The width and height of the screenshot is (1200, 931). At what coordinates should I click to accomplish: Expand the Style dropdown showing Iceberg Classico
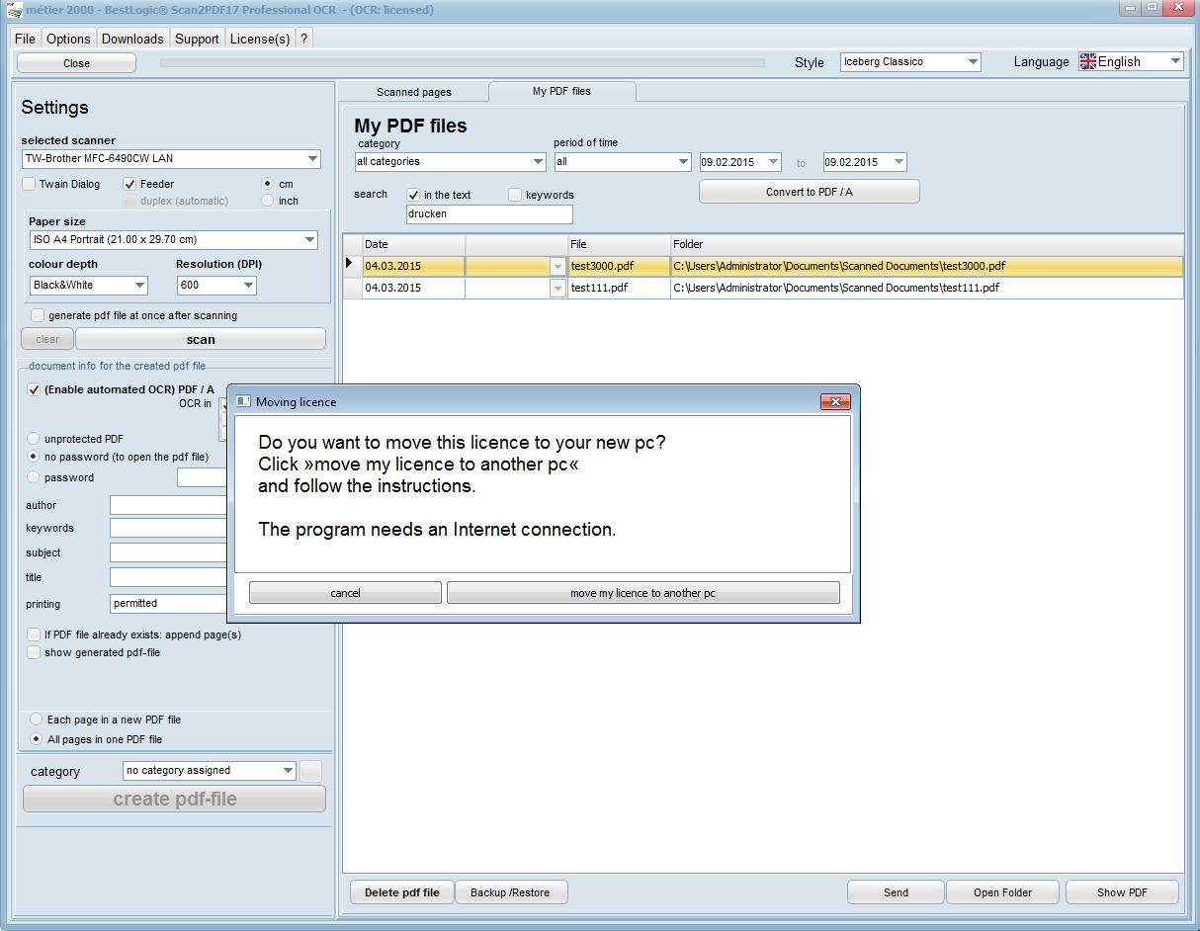tap(973, 61)
